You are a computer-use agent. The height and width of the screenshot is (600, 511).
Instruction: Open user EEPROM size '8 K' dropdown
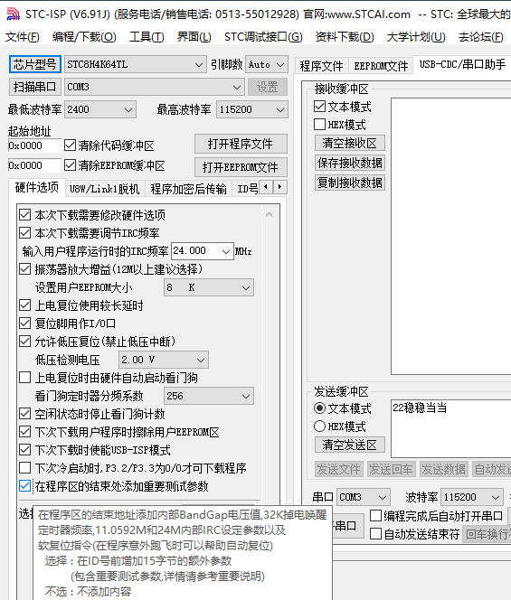click(209, 287)
